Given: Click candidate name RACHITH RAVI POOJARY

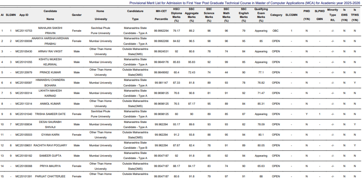Looking at the screenshot, I should coord(50,145).
